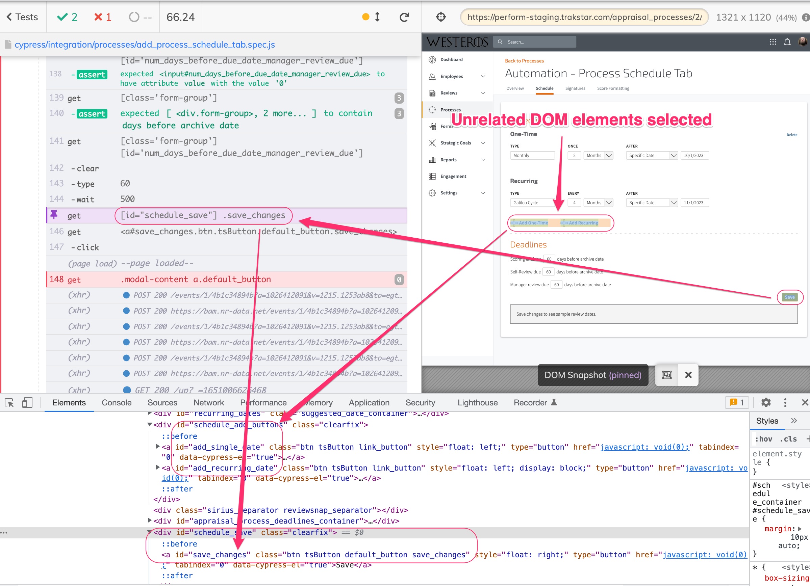Image resolution: width=810 pixels, height=586 pixels.
Task: Go back to Tests list
Action: click(x=22, y=17)
